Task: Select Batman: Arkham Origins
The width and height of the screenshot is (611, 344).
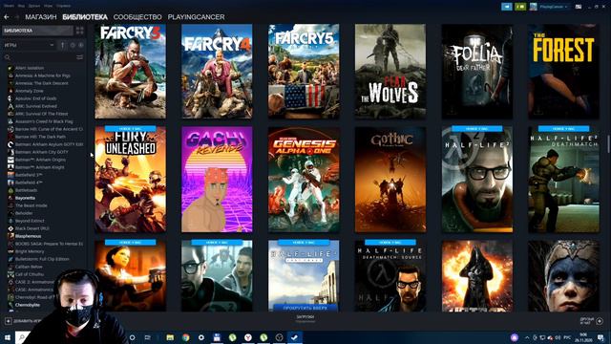Action: click(40, 160)
